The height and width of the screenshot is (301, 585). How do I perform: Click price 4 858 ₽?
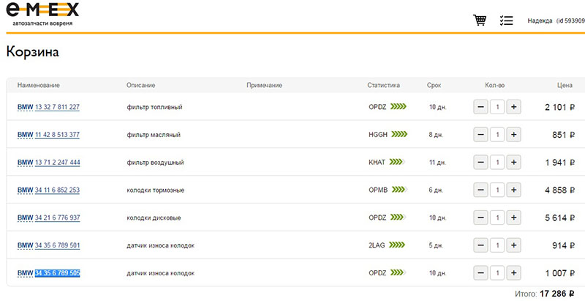pos(559,190)
